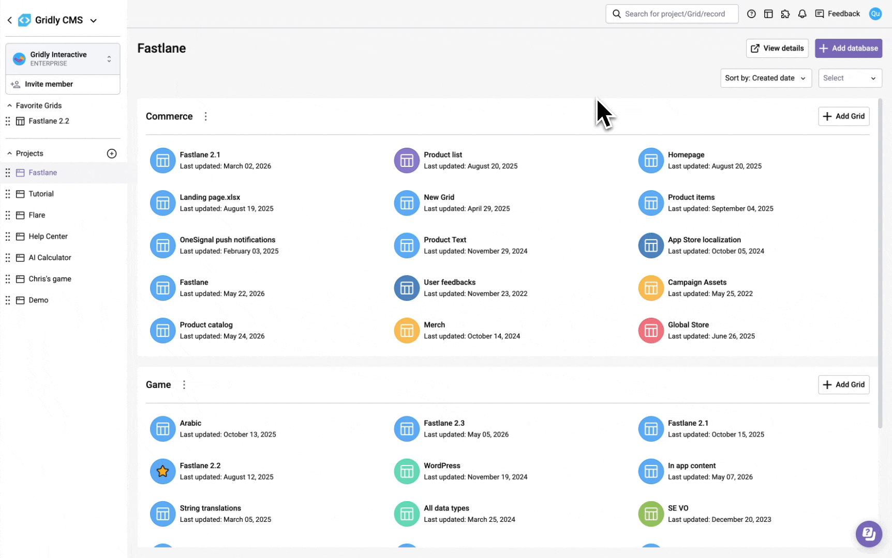Open favorite grid Fastlane 2.2 in sidebar
The image size is (892, 558).
pos(49,121)
